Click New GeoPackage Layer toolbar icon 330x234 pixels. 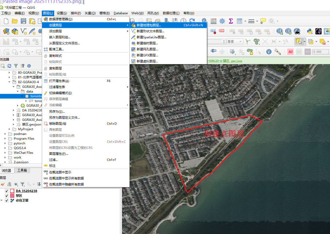[x=15, y=31]
